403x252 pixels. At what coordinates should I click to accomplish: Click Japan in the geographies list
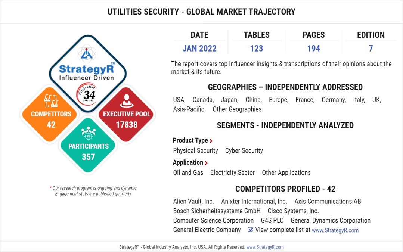[230, 100]
